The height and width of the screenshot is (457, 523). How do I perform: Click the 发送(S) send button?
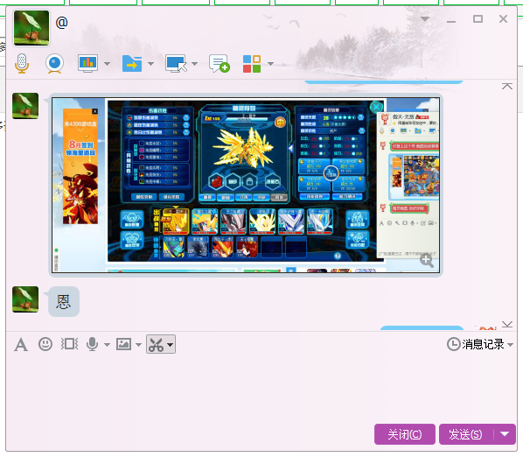click(x=465, y=434)
